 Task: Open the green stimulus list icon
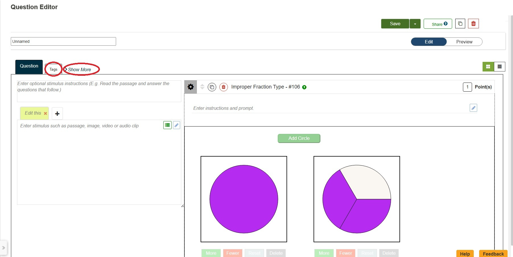(x=167, y=125)
